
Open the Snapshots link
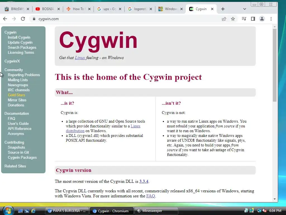16,147
